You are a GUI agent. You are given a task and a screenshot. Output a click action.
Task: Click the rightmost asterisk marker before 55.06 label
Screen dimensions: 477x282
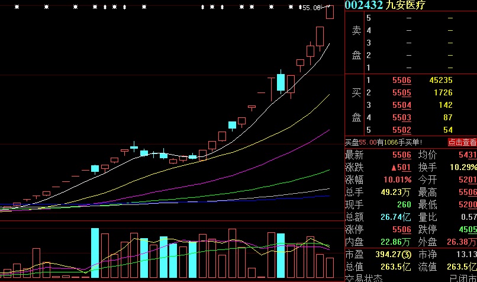click(x=290, y=7)
